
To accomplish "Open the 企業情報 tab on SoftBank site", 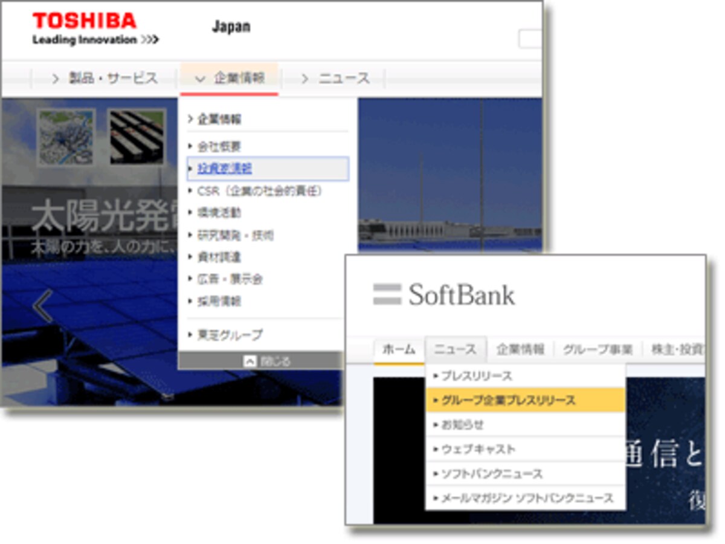I will click(x=520, y=349).
